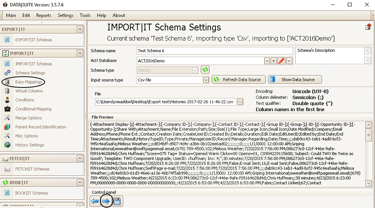Click Show Data Source button
This screenshot has height=208, width=375.
click(295, 80)
